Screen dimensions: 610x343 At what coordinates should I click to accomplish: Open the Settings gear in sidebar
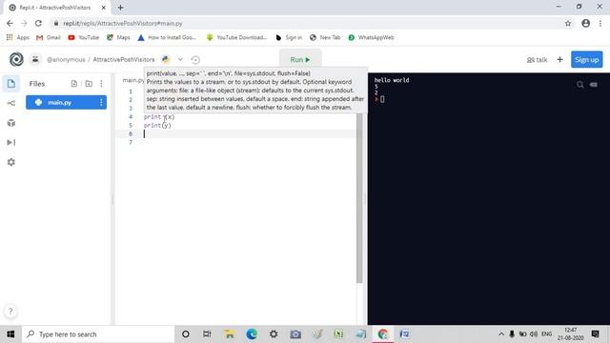tap(11, 162)
